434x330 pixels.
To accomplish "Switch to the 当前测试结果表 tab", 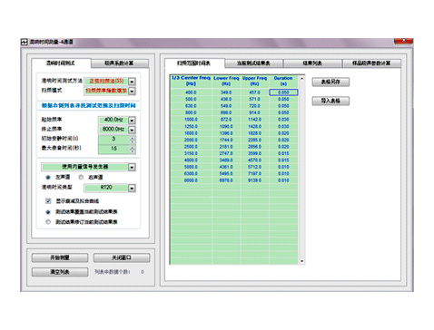I will (x=253, y=63).
